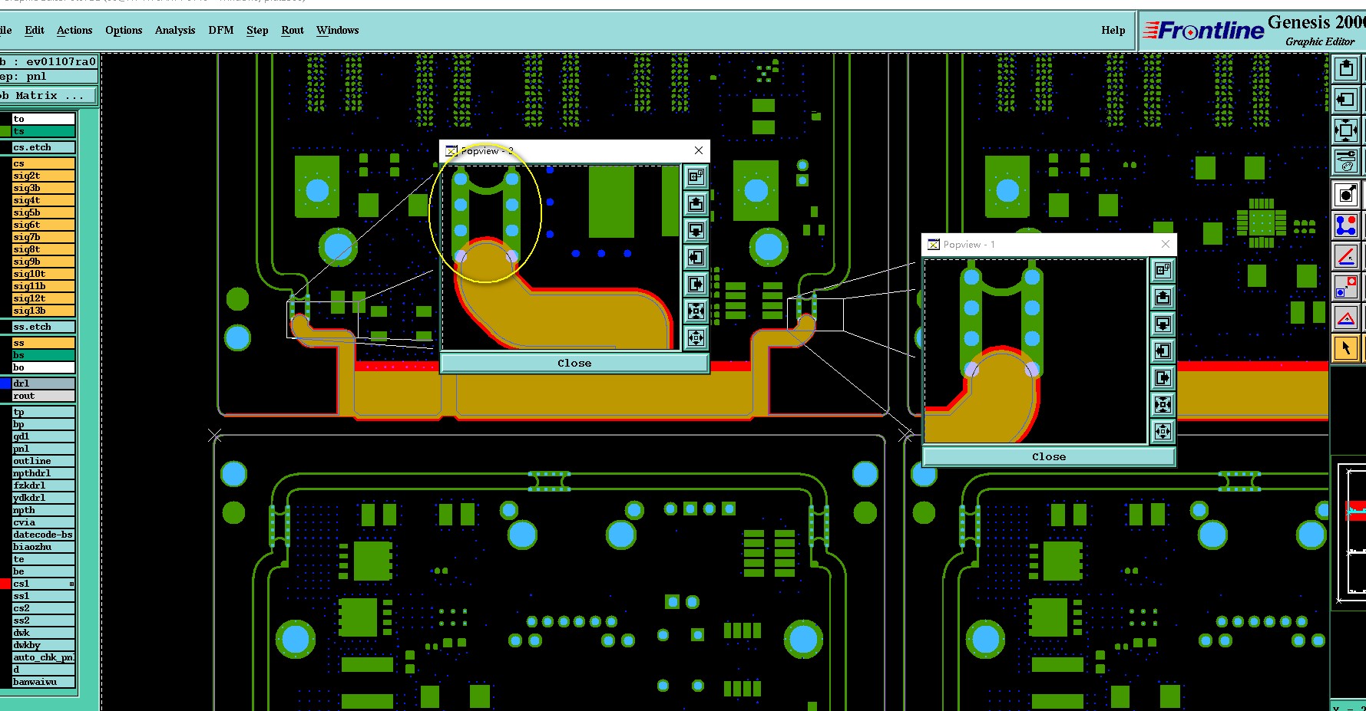Click the left-arrow box icon in right toolbar
The width and height of the screenshot is (1366, 711).
pyautogui.click(x=1346, y=100)
